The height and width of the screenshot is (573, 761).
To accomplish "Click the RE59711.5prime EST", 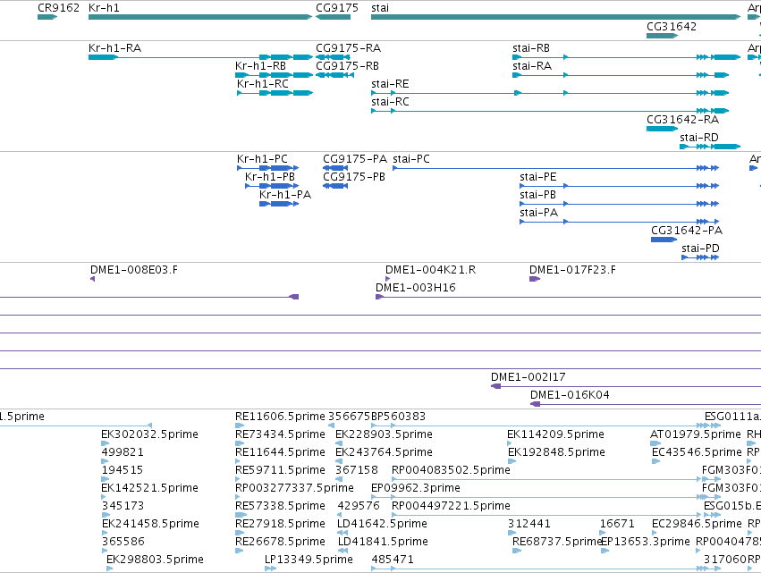I will 240,479.
